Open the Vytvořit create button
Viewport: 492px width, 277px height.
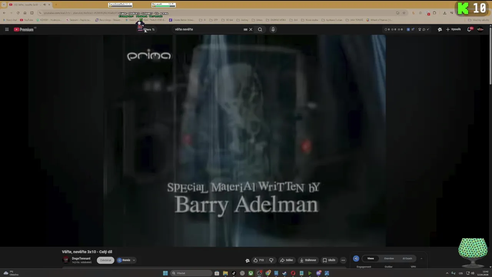pos(453,29)
